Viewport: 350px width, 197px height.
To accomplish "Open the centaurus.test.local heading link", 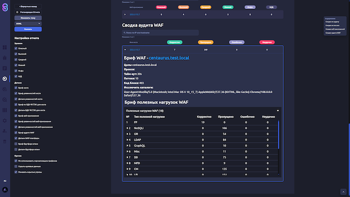I will click(169, 58).
